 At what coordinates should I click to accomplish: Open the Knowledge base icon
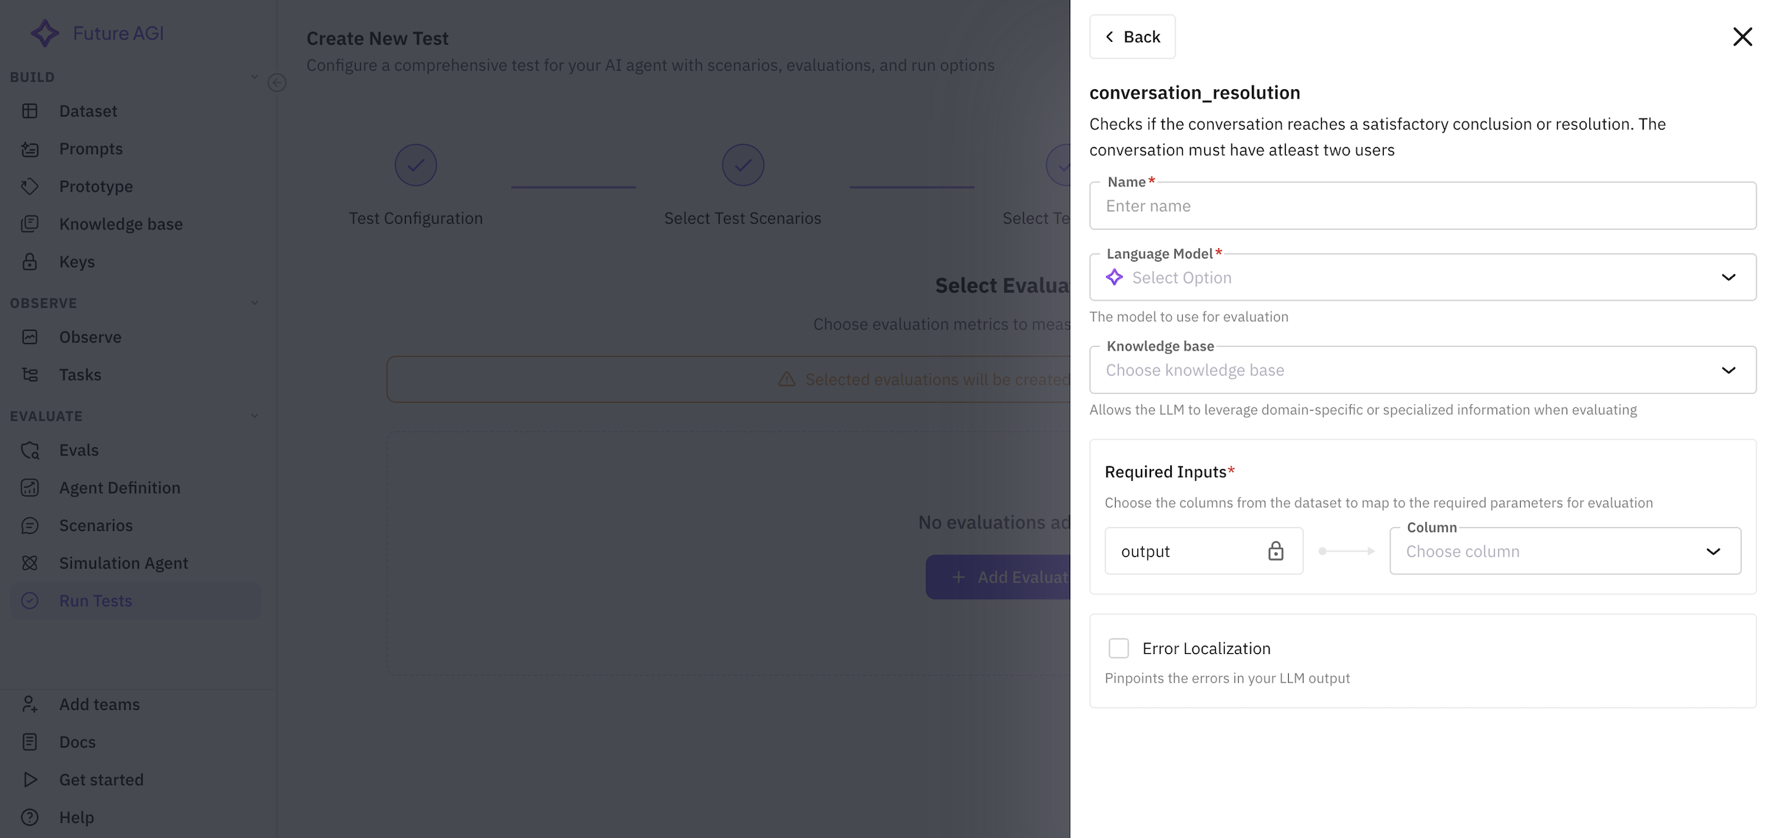tap(30, 224)
